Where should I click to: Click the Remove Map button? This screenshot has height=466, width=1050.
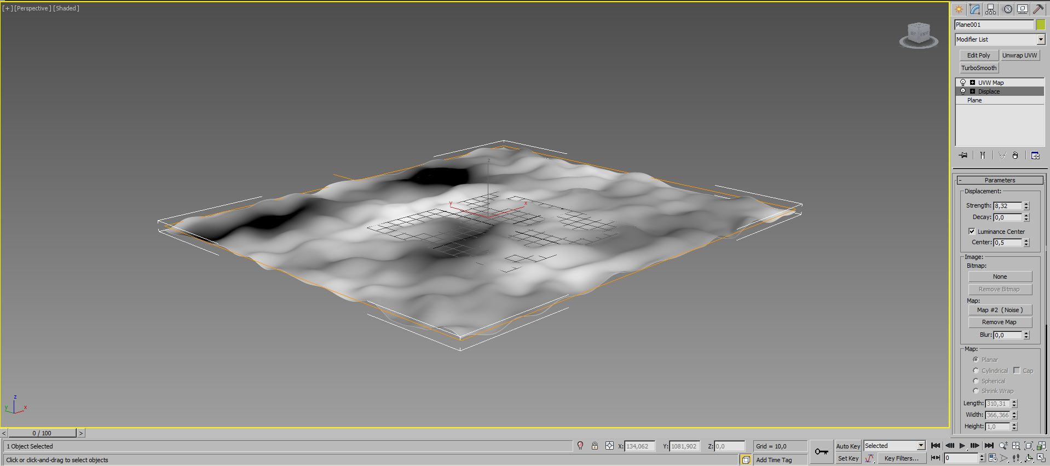999,322
